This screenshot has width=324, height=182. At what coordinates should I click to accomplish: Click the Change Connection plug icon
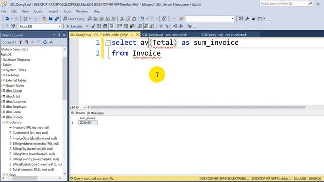coord(13,26)
